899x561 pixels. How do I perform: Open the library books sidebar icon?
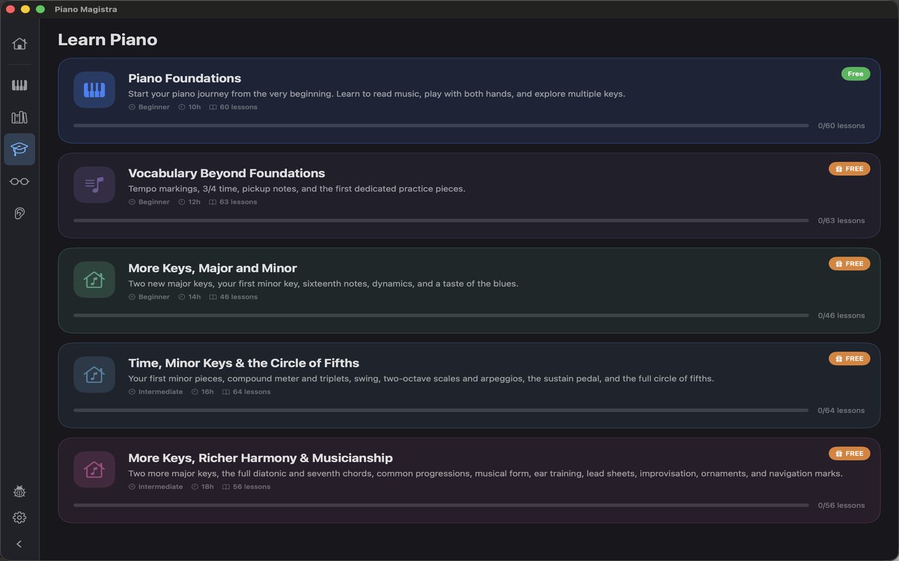[19, 117]
